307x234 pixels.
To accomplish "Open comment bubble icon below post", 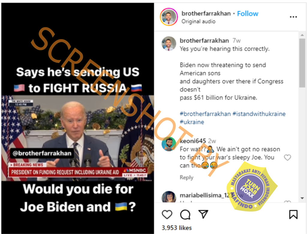I will (185, 215).
